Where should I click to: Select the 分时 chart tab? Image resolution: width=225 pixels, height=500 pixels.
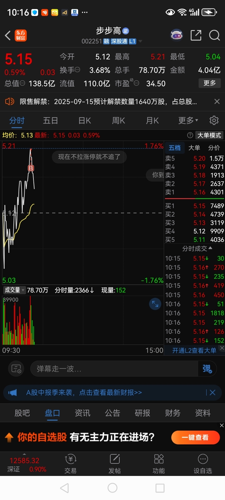(17, 120)
